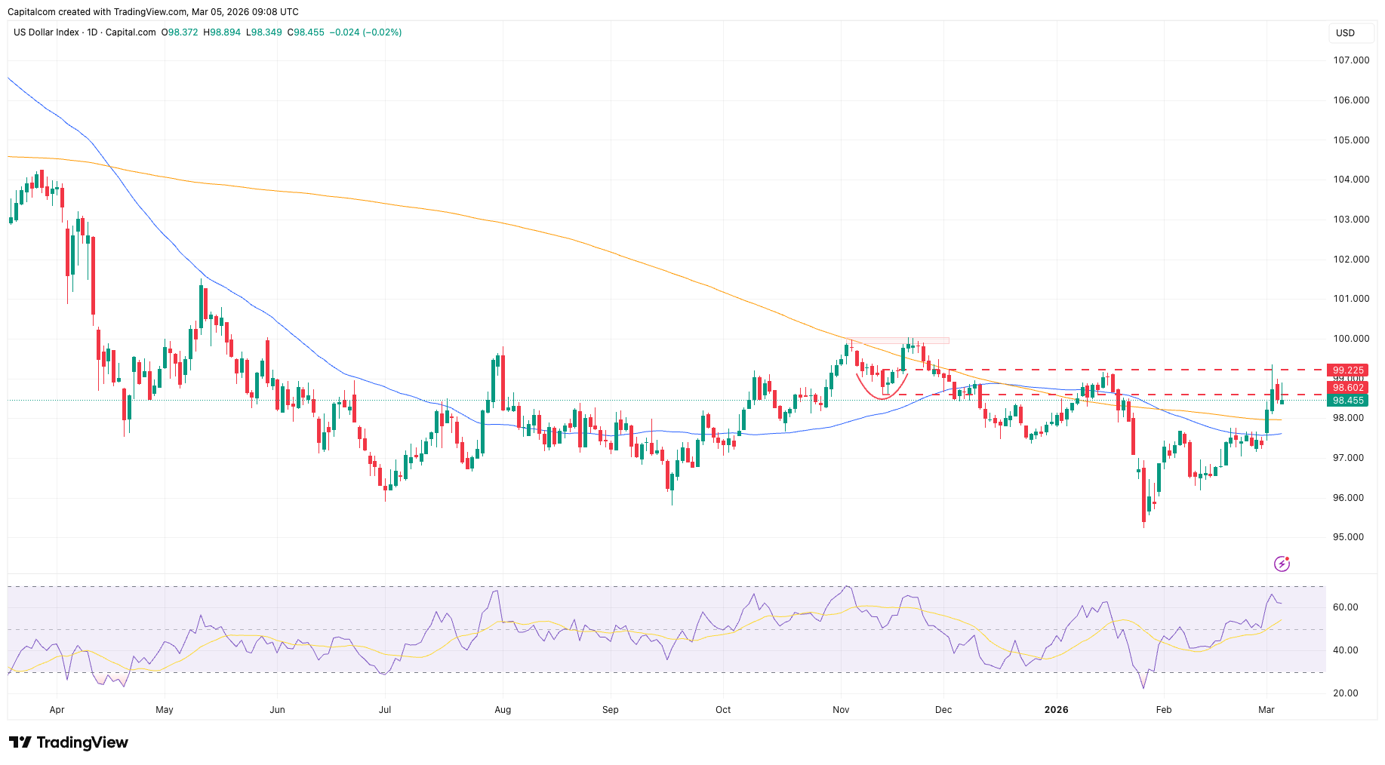
Task: Click the Nov label on time axis
Action: click(x=841, y=710)
